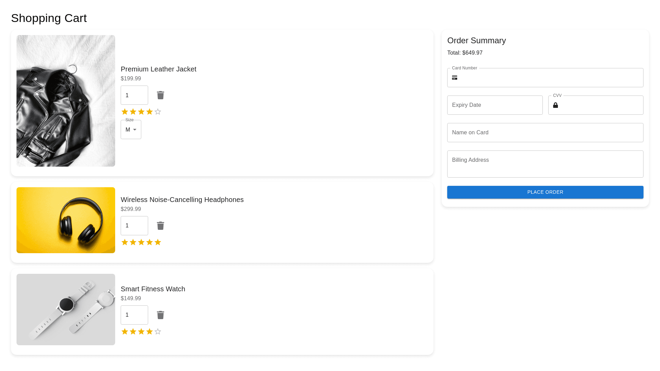Viewport: 660px width, 371px height.
Task: Focus the Card Number input field
Action: point(550,78)
